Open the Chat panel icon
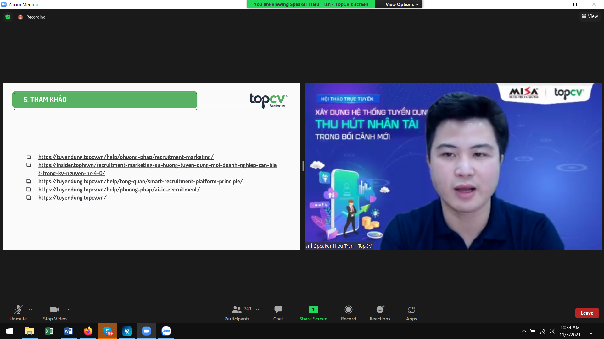The height and width of the screenshot is (339, 604). (x=278, y=310)
